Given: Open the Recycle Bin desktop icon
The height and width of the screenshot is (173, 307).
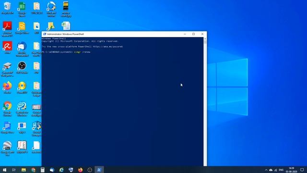Looking at the screenshot, I should 8,8.
